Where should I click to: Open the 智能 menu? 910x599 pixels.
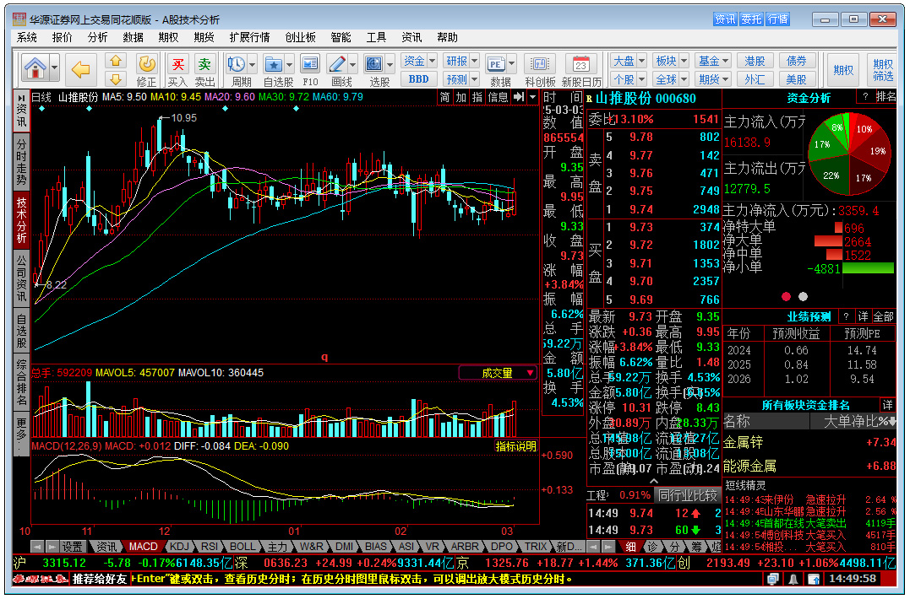341,37
